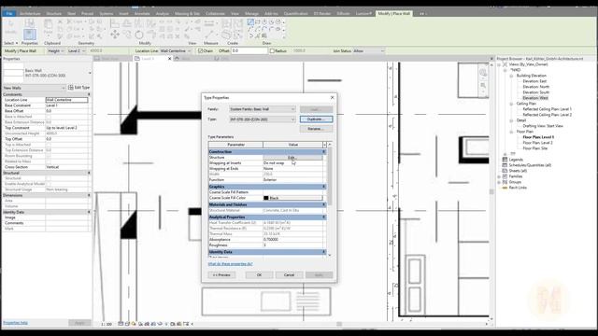Collapse the Graphics section in Type Properties
Viewport: 598px width, 336px height.
pos(324,187)
